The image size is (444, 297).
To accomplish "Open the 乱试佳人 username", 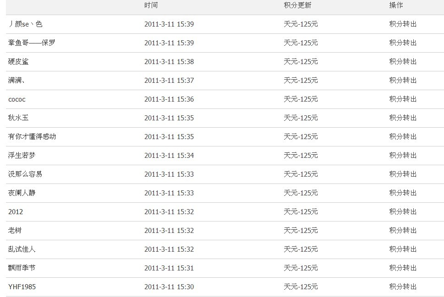I will point(22,249).
